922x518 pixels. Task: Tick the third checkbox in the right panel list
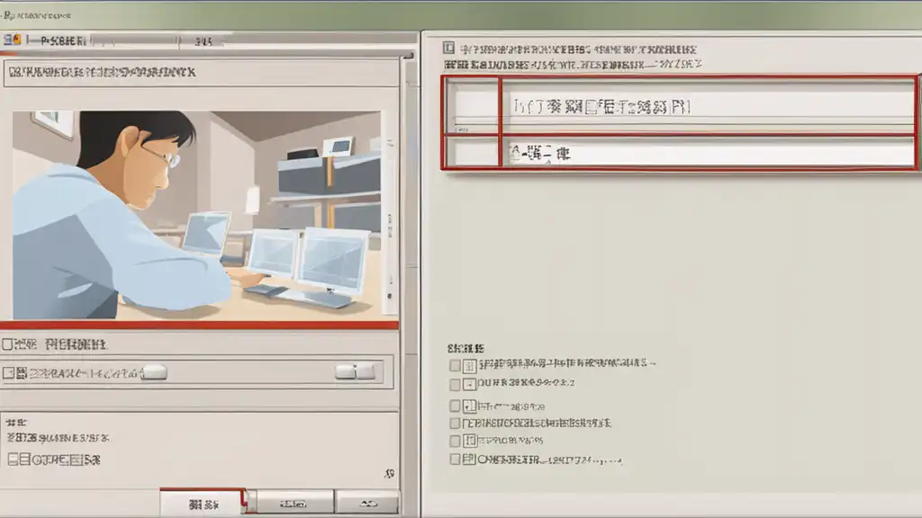pyautogui.click(x=455, y=406)
